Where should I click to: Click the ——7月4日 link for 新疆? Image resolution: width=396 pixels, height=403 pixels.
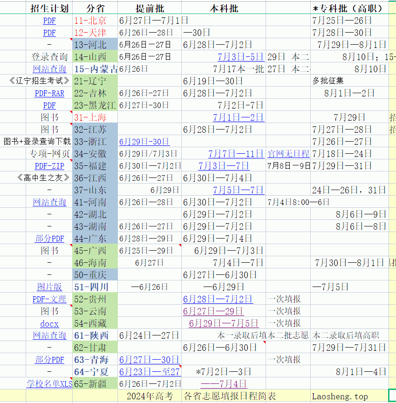point(224,384)
